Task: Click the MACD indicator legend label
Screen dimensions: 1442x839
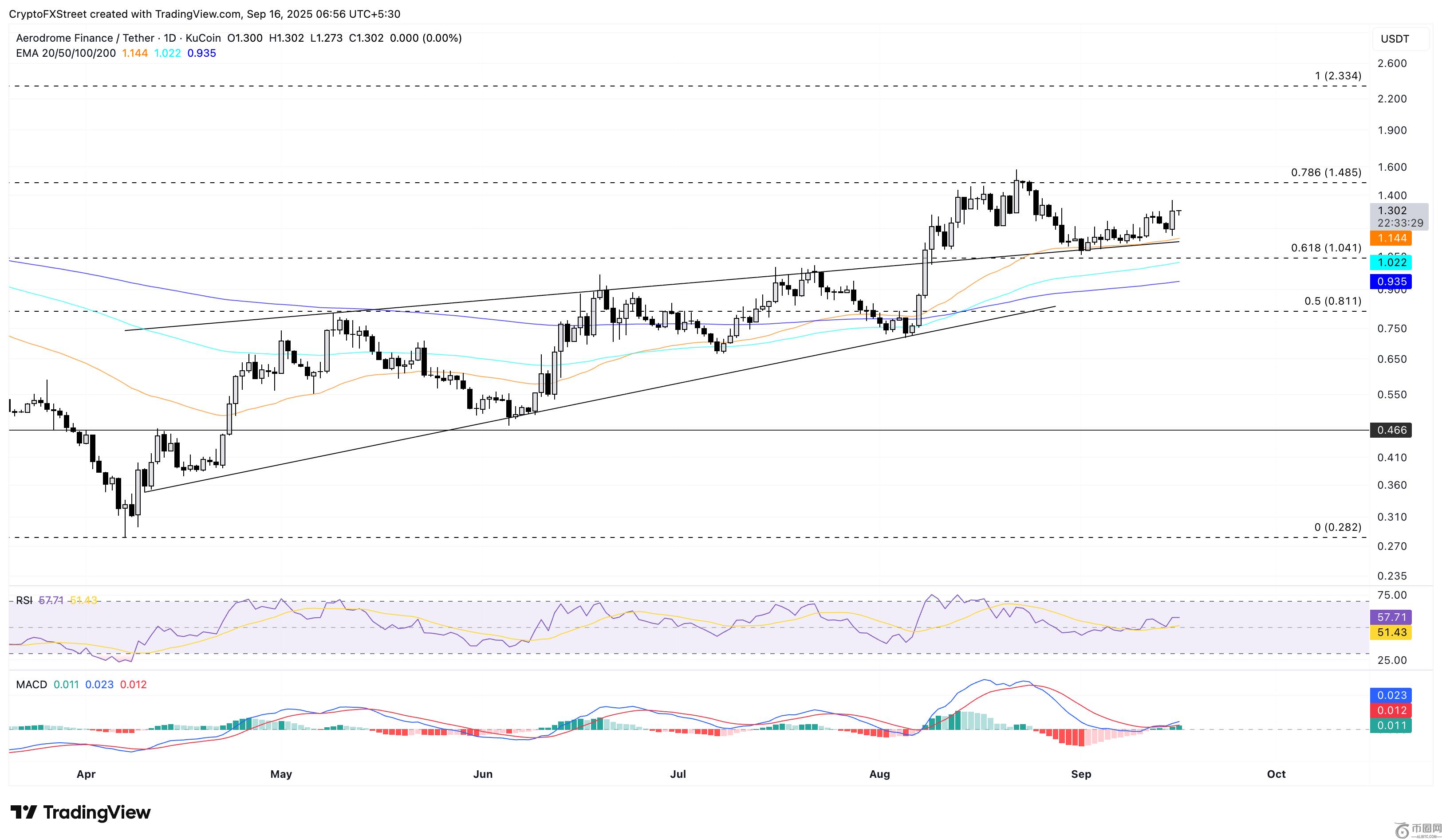Action: coord(32,685)
